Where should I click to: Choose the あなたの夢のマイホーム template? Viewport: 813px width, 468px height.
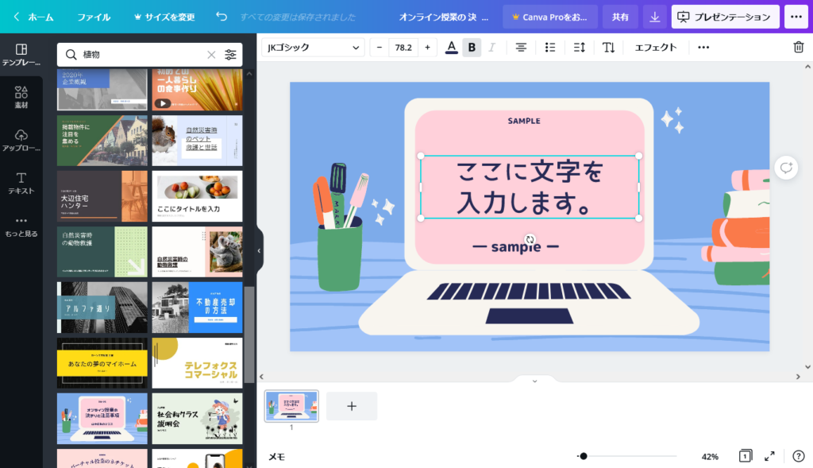point(102,363)
